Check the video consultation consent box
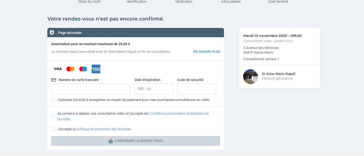 53,116
